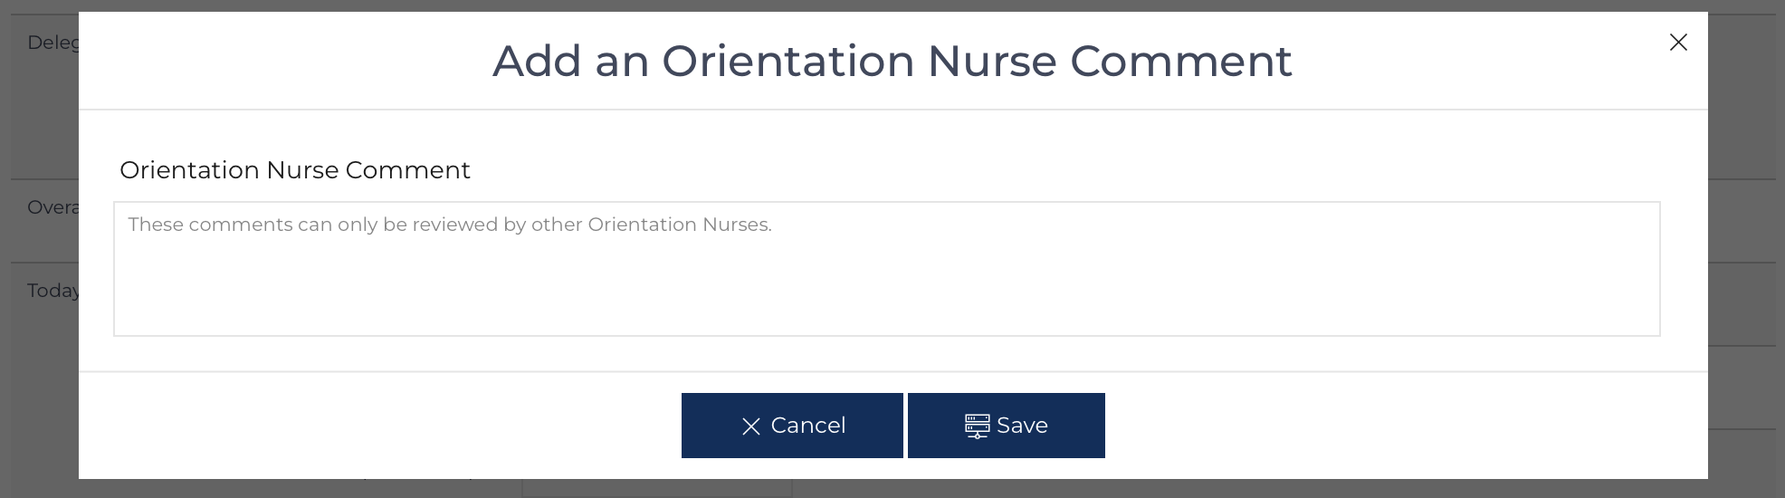This screenshot has width=1785, height=498.
Task: Save the orientation nurse comment
Action: coord(1007,426)
